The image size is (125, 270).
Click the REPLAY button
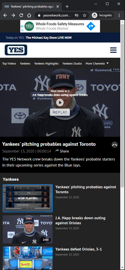coord(60,112)
